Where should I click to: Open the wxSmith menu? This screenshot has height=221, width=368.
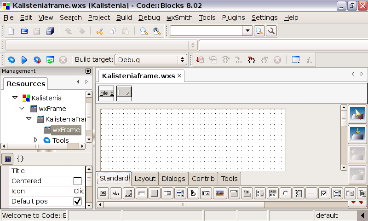click(x=179, y=17)
